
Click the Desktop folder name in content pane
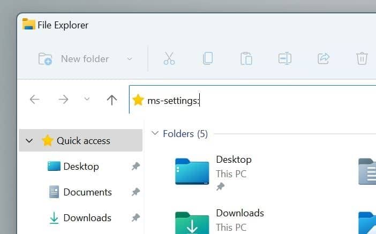[x=234, y=160]
